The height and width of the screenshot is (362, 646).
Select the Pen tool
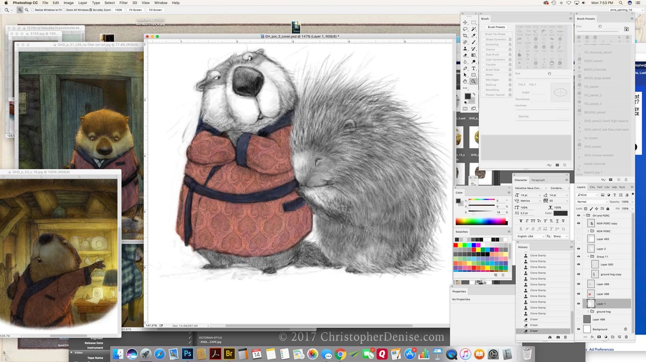[465, 69]
